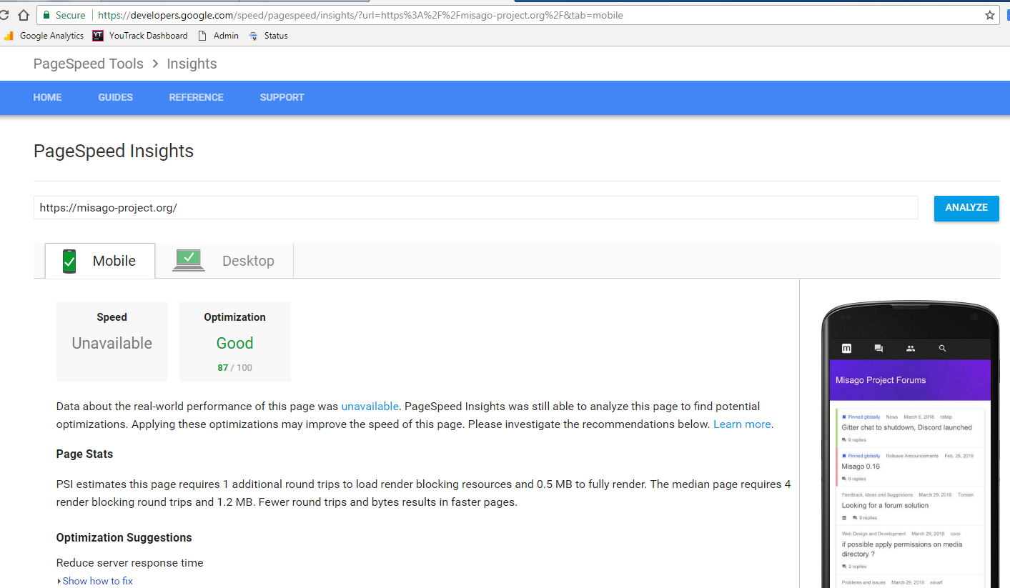Click the 'unavailable' hyperlink
1010x588 pixels.
click(x=370, y=406)
